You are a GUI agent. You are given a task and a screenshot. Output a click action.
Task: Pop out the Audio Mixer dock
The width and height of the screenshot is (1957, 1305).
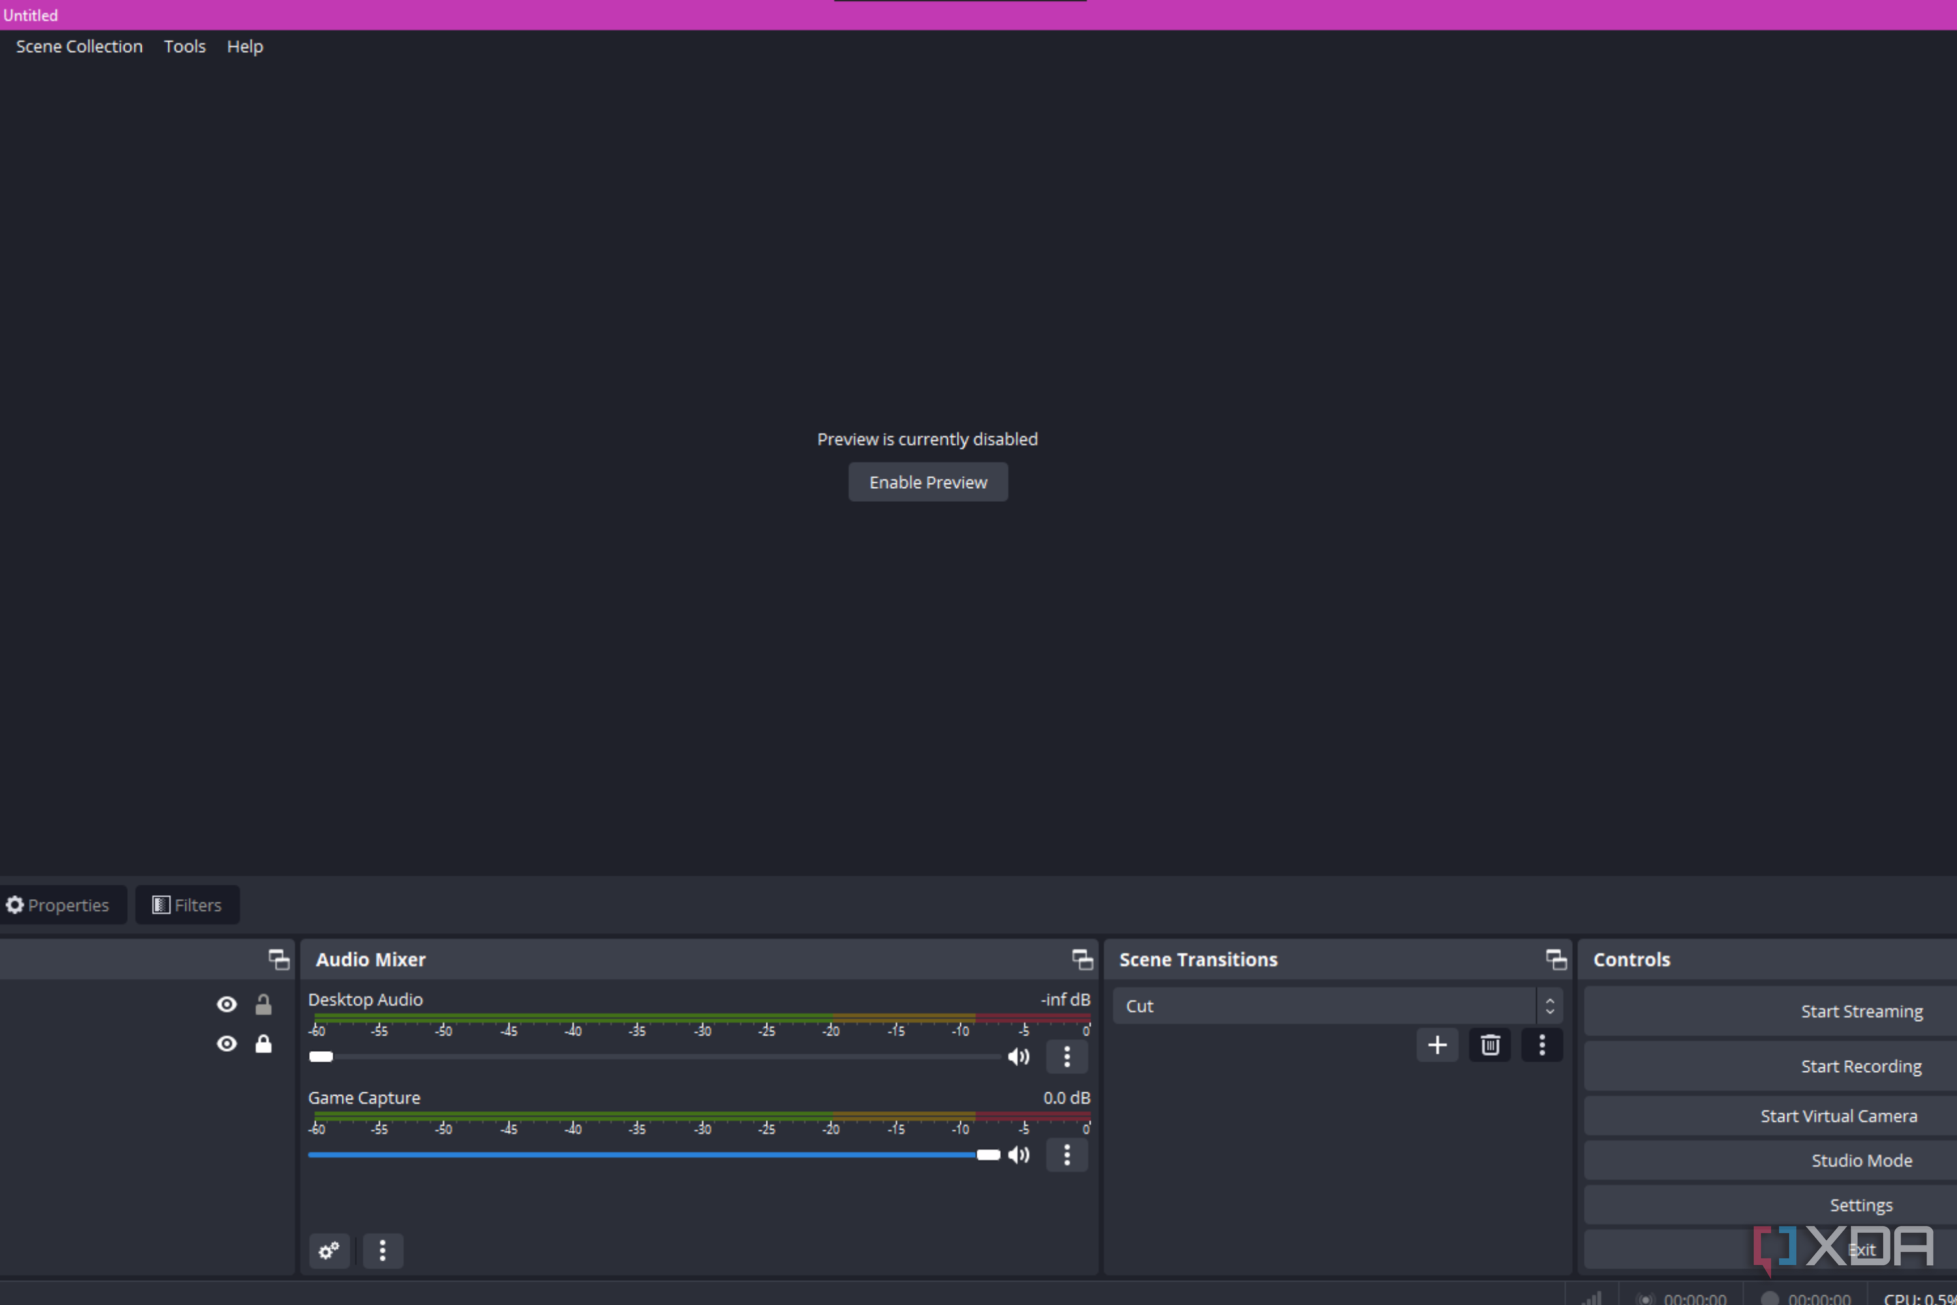pos(1082,960)
